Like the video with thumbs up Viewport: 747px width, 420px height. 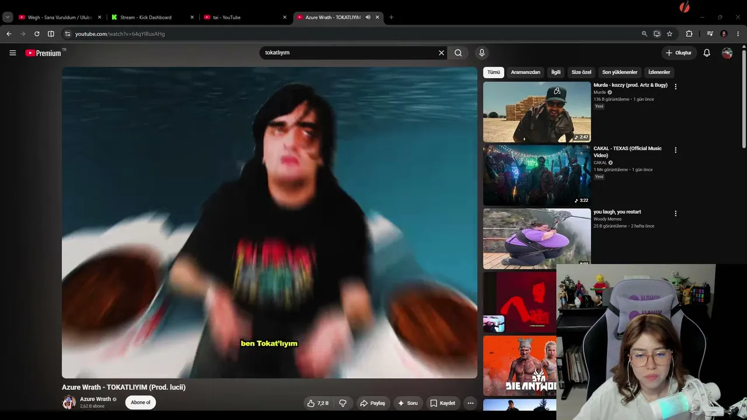(318, 403)
